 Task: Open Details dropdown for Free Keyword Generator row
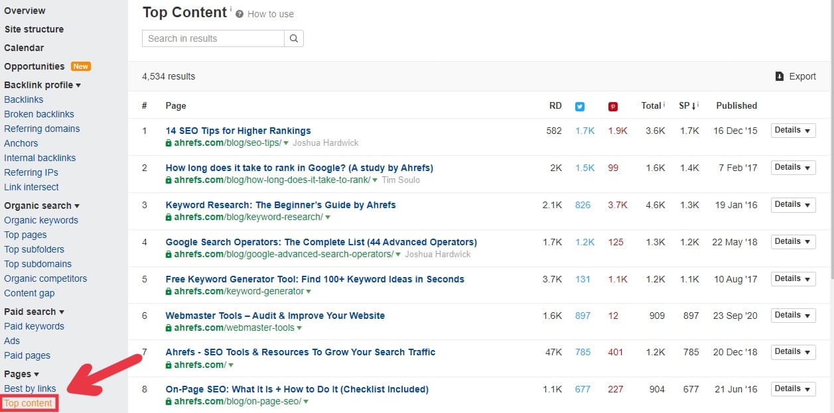click(793, 279)
